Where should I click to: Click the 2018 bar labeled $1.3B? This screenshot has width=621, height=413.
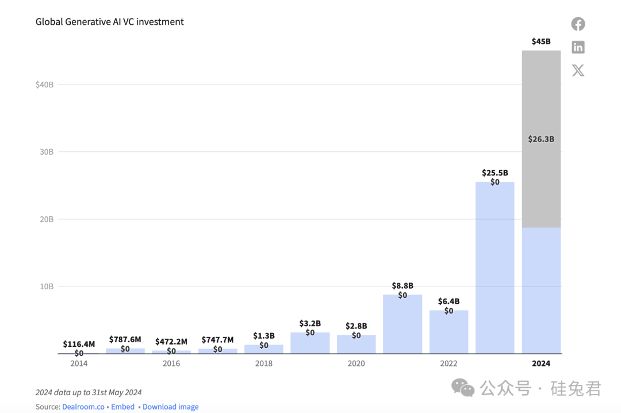point(264,349)
